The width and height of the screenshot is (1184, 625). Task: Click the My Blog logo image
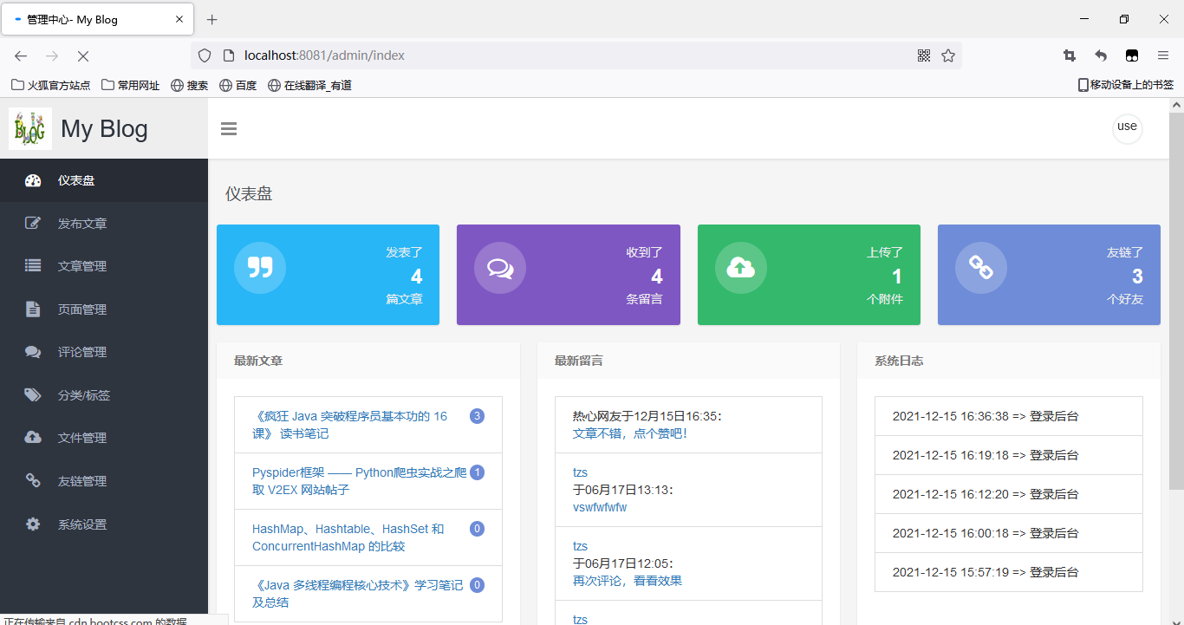pyautogui.click(x=30, y=129)
